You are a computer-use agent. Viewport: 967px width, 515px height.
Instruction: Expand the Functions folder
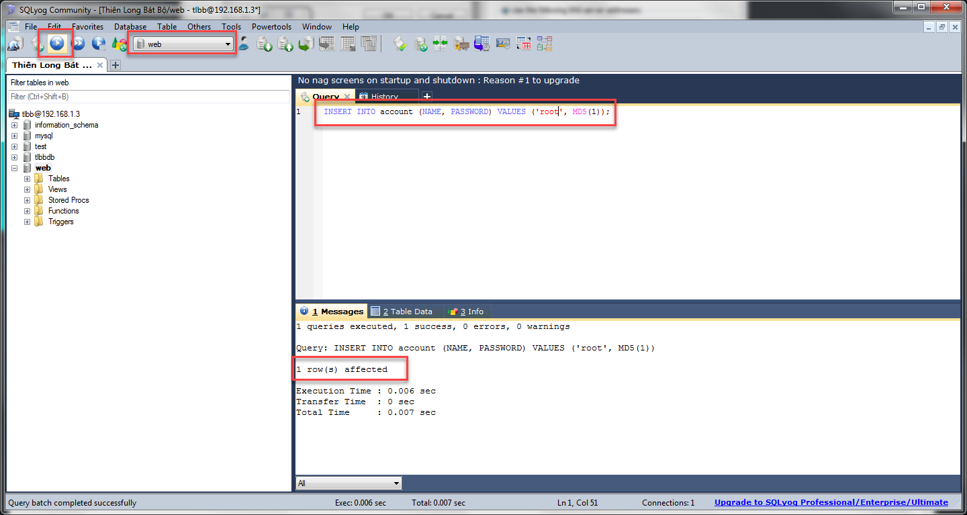(x=28, y=211)
